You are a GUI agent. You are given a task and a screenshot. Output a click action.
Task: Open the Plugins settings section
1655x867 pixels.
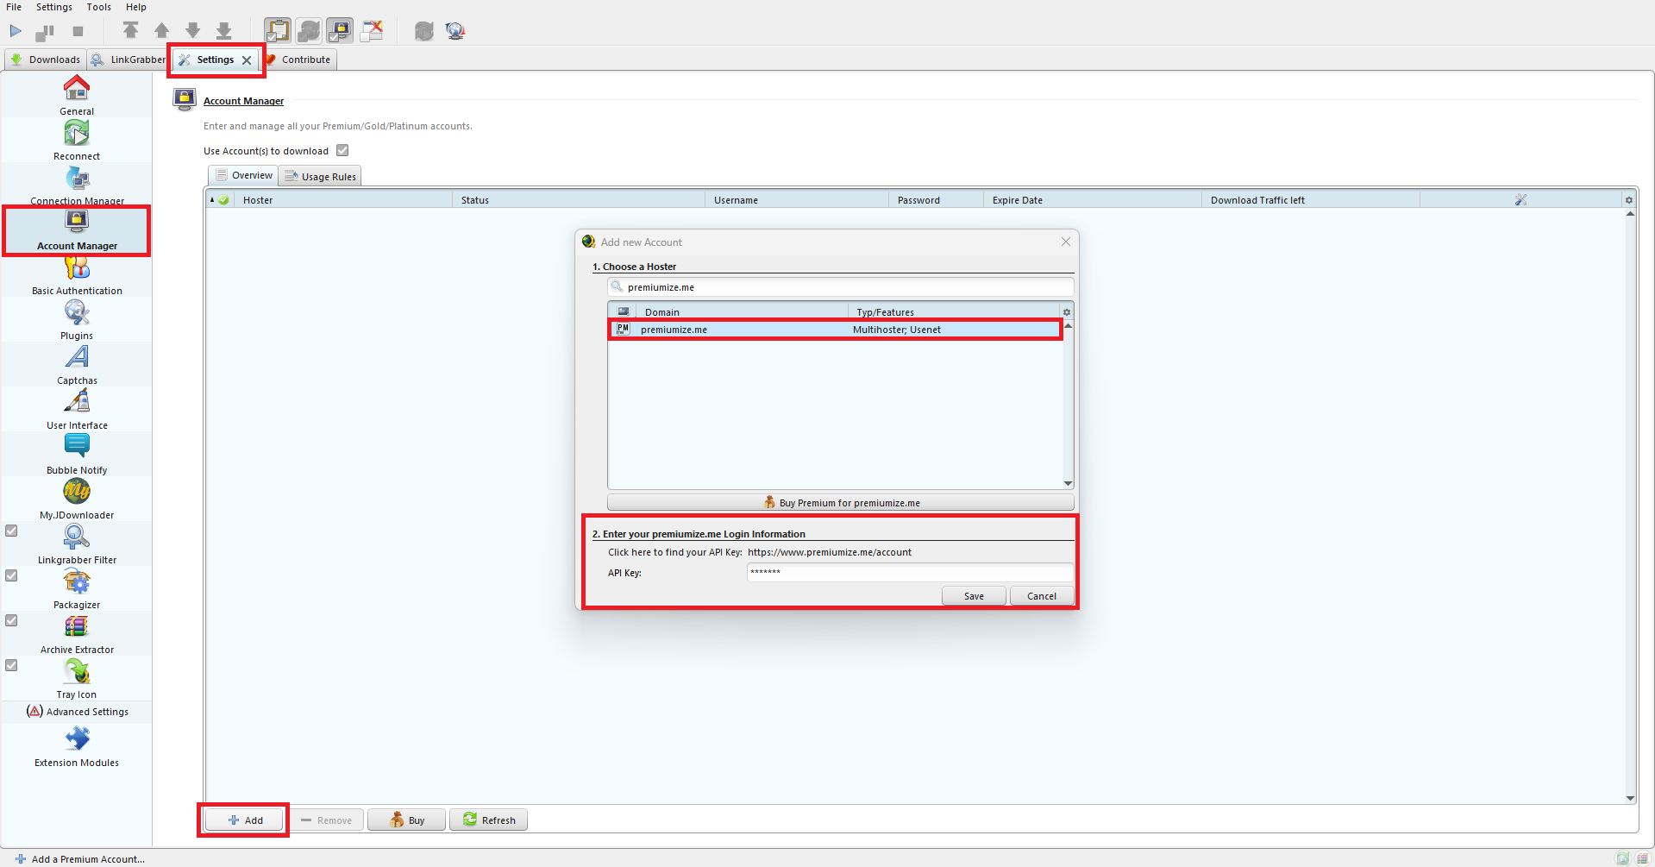(x=77, y=321)
